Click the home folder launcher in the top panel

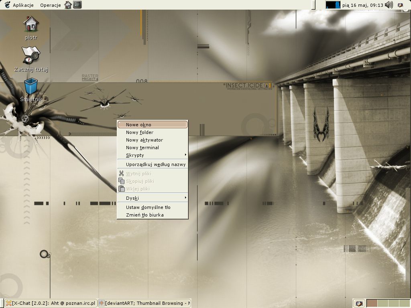(x=68, y=5)
